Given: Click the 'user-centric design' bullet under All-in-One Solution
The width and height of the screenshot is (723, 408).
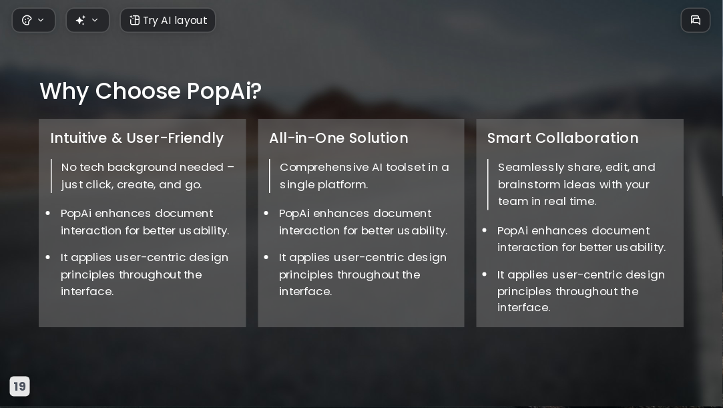Looking at the screenshot, I should (x=363, y=274).
